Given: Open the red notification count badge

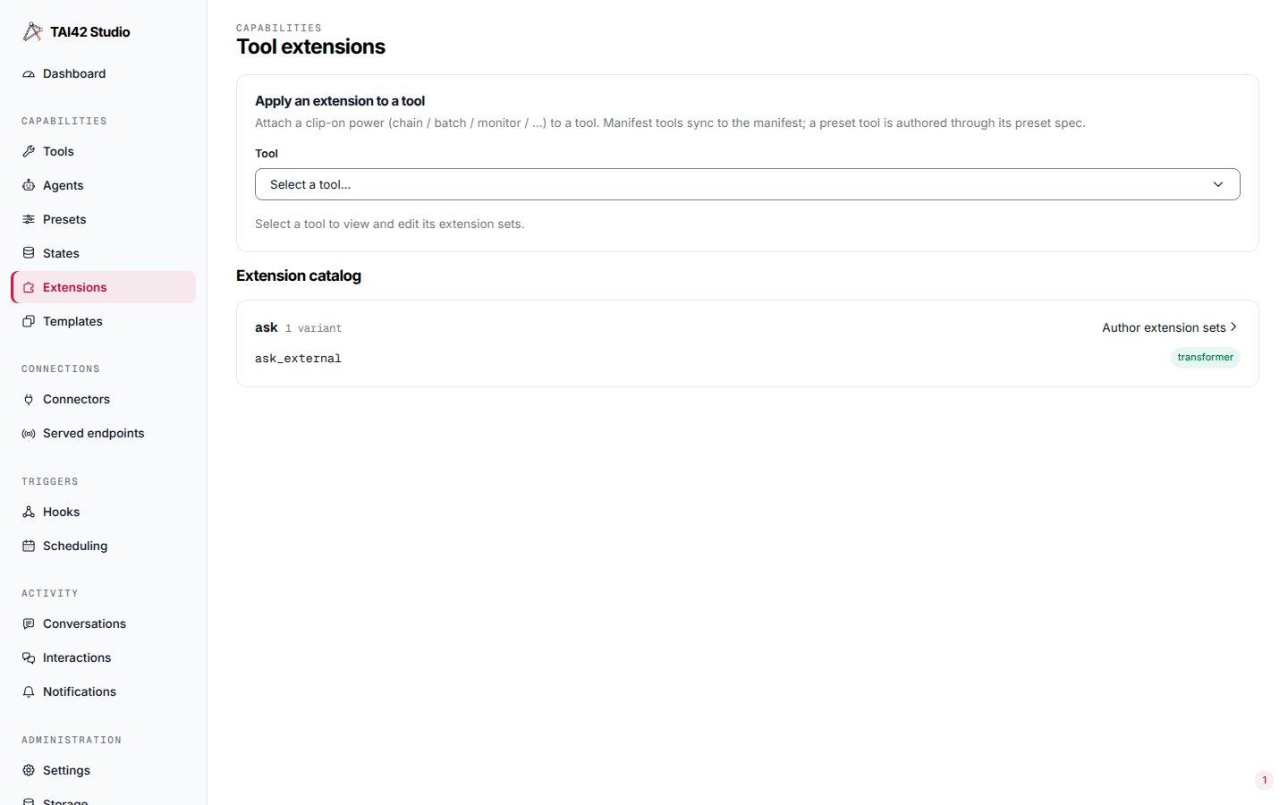Looking at the screenshot, I should point(1264,780).
